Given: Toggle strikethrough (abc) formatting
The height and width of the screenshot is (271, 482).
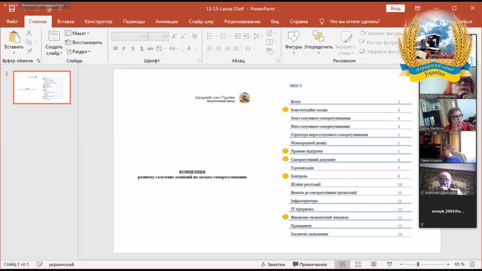Looking at the screenshot, I should pyautogui.click(x=150, y=48).
